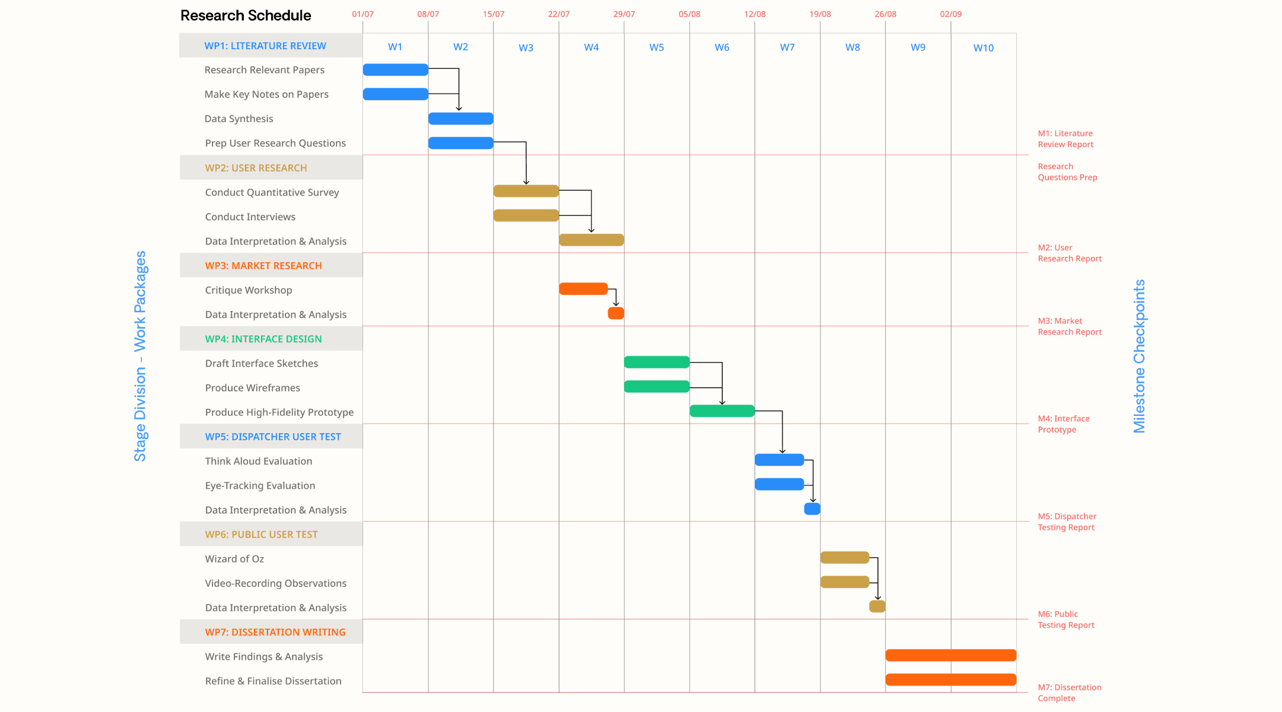Select the Conduct Interviews gold bar
The height and width of the screenshot is (712, 1282).
pyautogui.click(x=526, y=215)
